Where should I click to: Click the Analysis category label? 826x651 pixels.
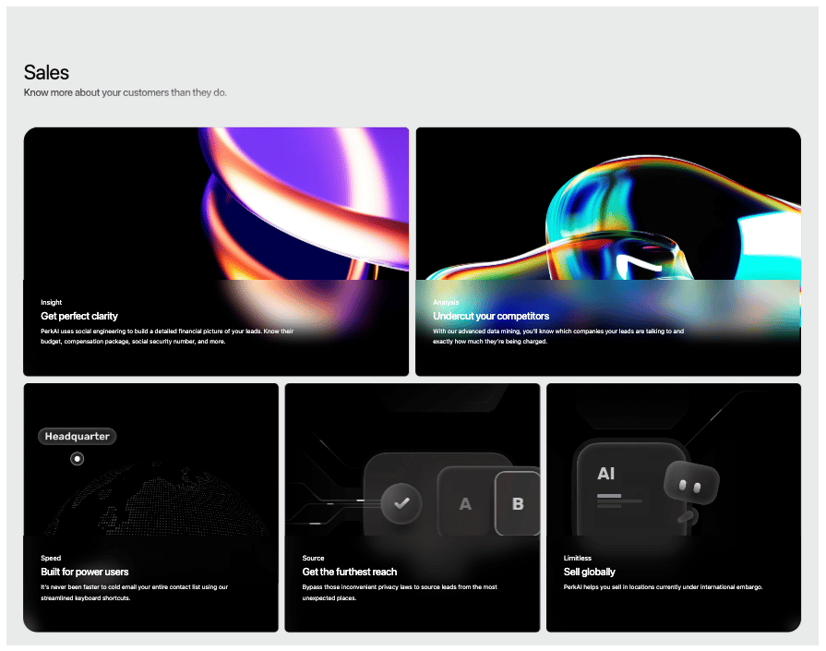[x=446, y=302]
